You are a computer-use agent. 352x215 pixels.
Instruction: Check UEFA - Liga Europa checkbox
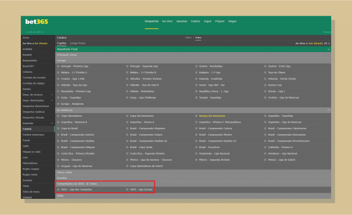[x=127, y=190]
